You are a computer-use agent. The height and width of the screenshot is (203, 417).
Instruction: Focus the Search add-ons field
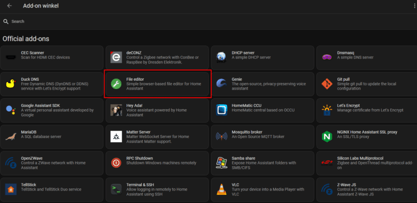(x=208, y=21)
